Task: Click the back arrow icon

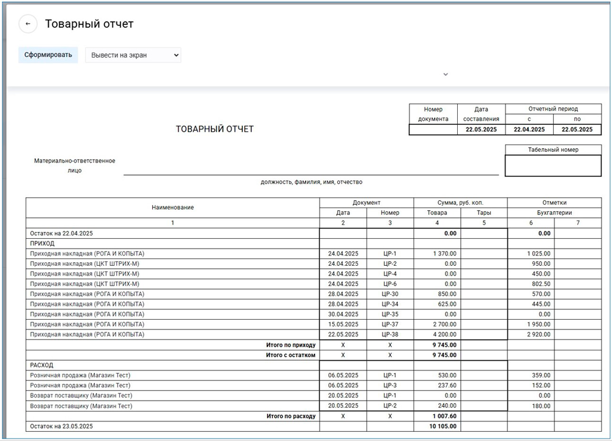Action: 28,24
